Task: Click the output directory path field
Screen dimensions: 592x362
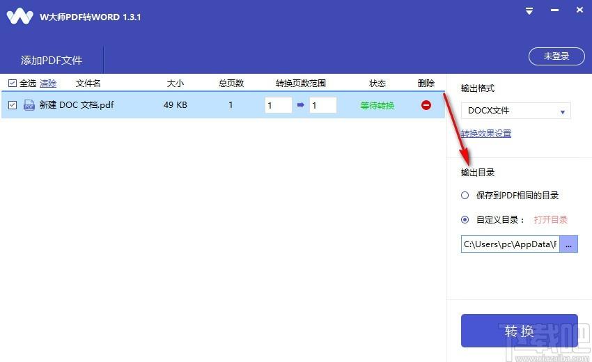Action: [510, 244]
